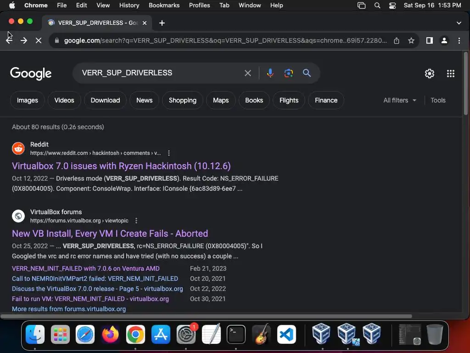The height and width of the screenshot is (353, 470).
Task: Open Google Lens image search
Action: coord(288,73)
